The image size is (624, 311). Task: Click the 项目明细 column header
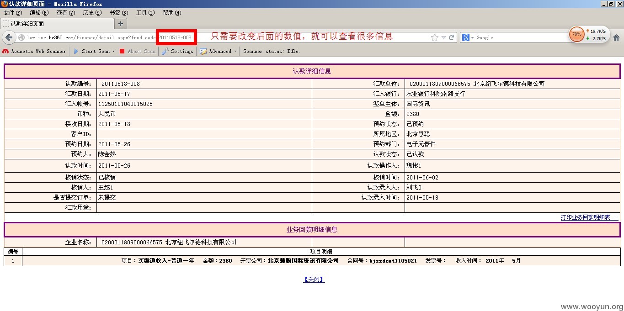point(321,252)
